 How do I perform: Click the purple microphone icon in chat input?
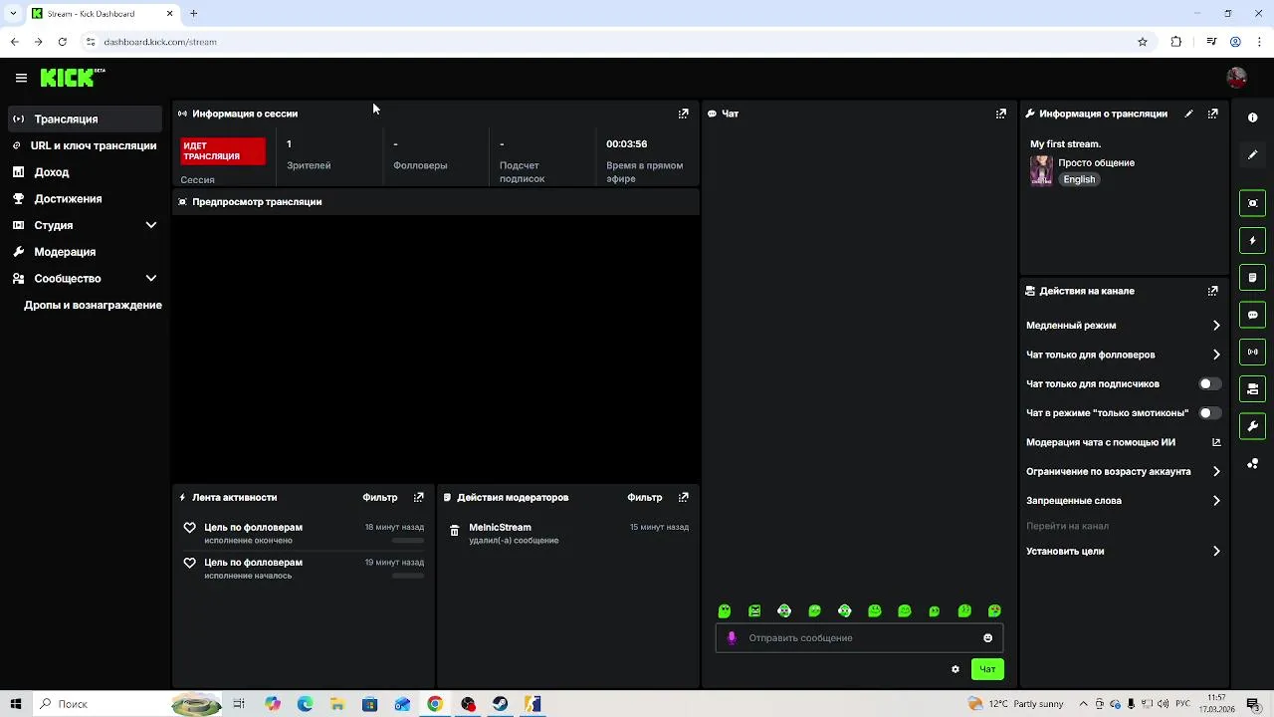pyautogui.click(x=732, y=638)
